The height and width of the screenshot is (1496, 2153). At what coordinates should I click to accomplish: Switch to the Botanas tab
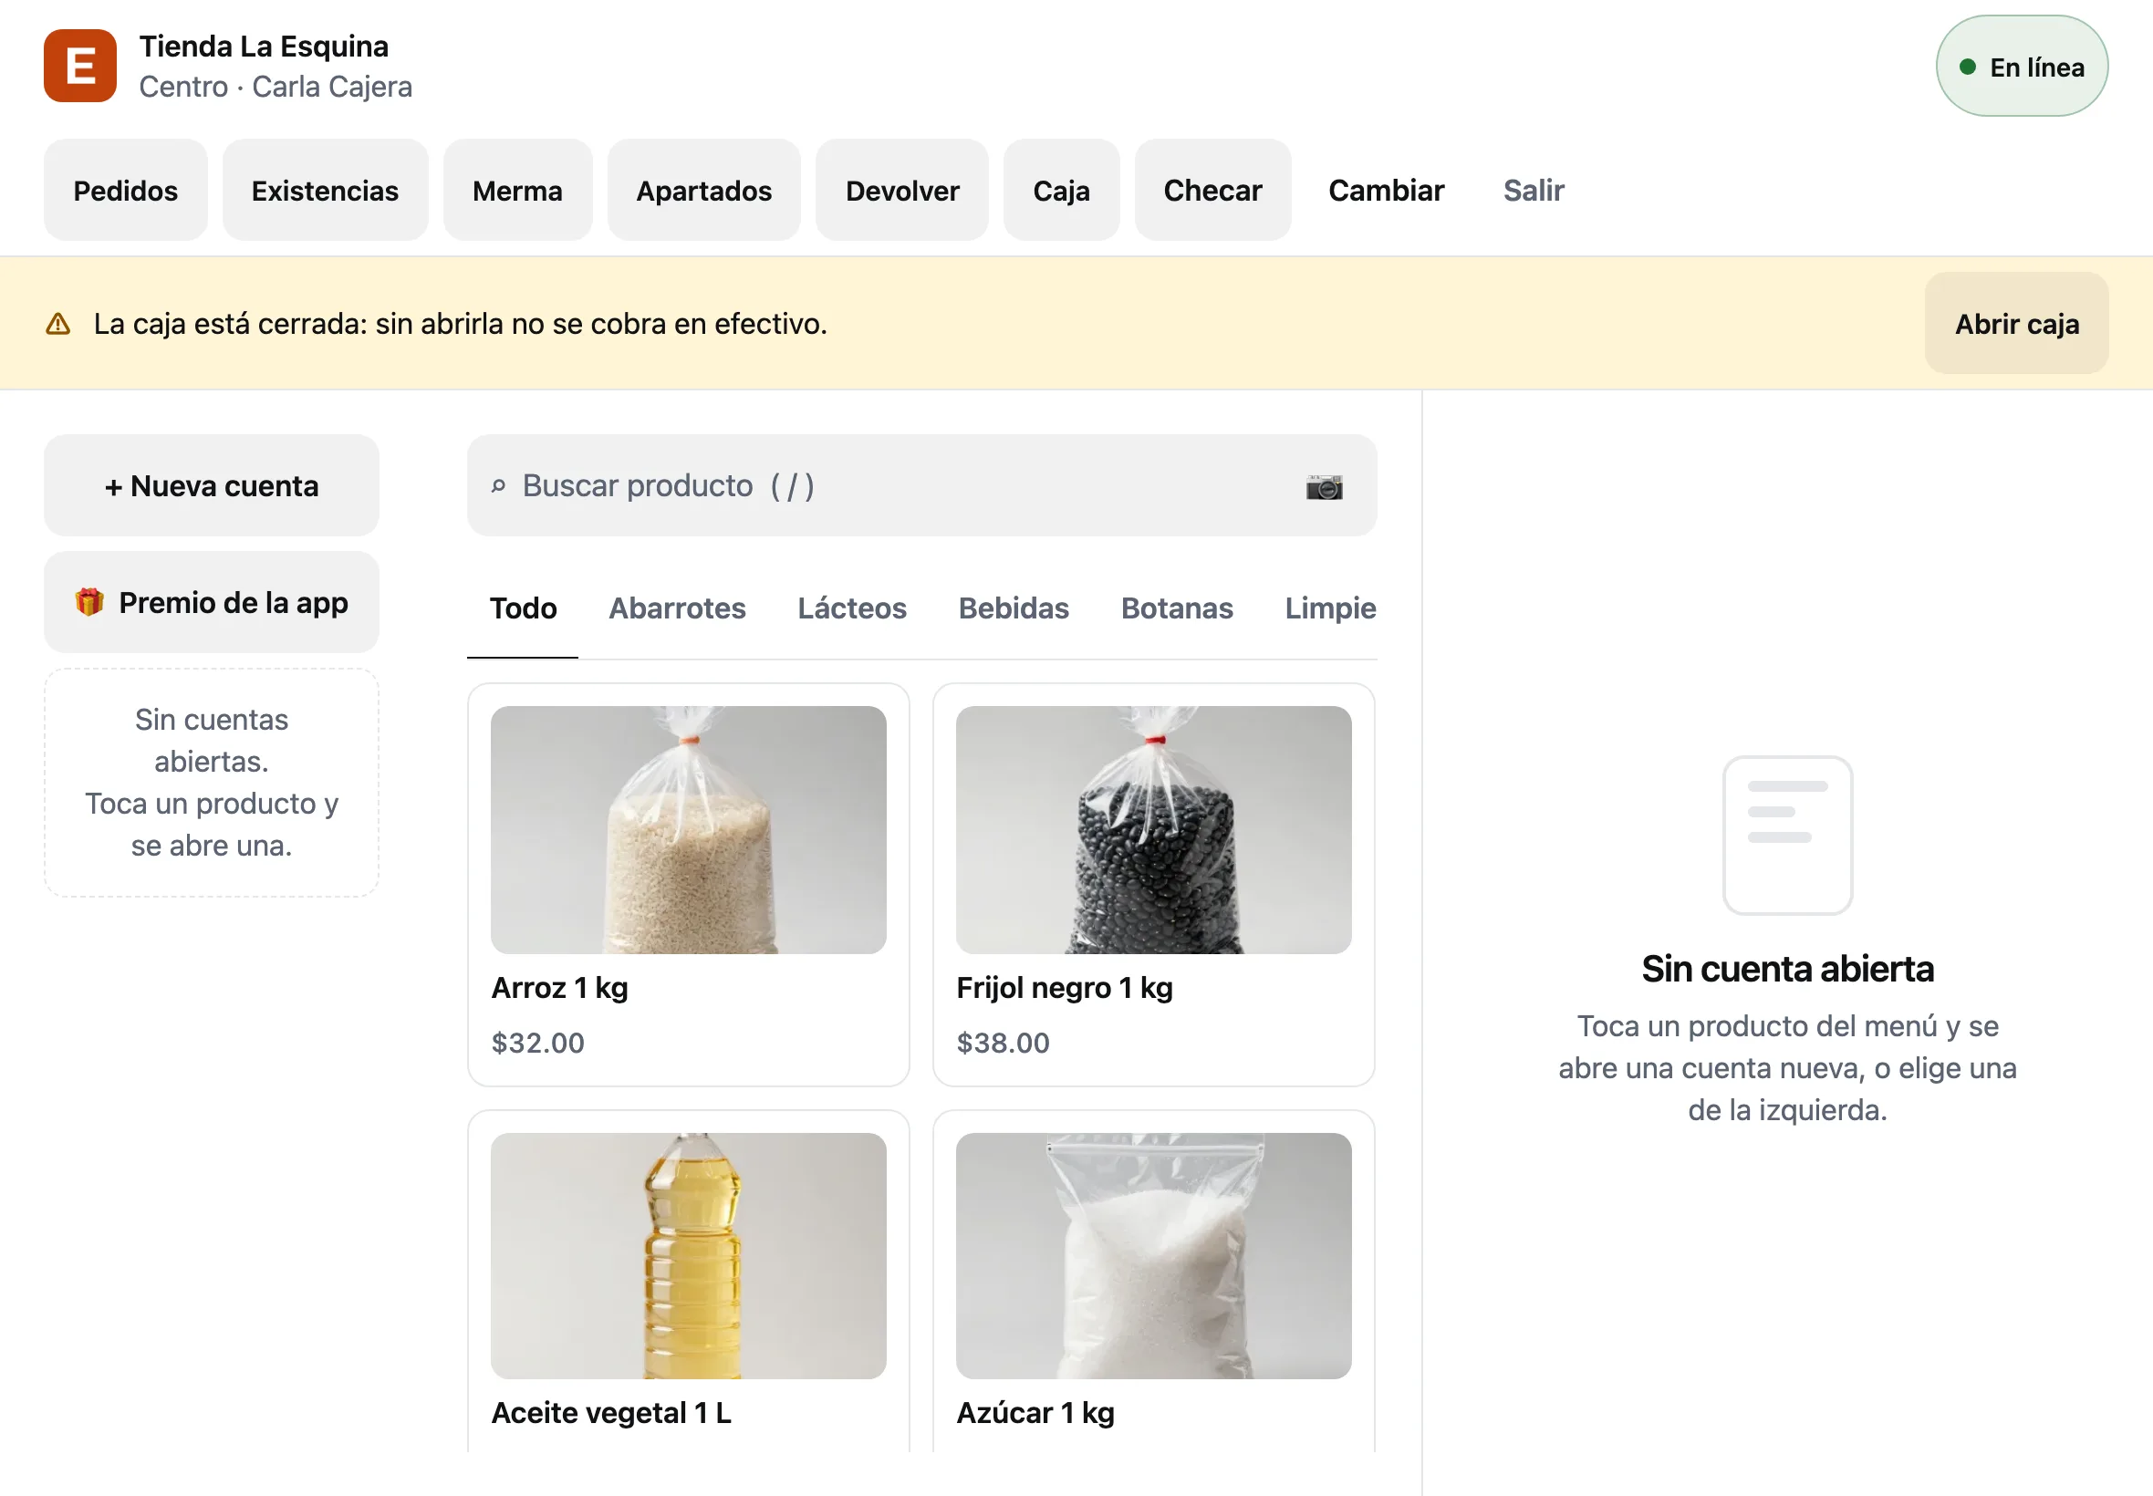[x=1176, y=608]
